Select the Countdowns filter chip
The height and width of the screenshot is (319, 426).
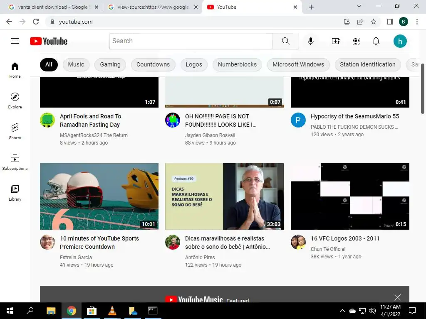tap(153, 64)
